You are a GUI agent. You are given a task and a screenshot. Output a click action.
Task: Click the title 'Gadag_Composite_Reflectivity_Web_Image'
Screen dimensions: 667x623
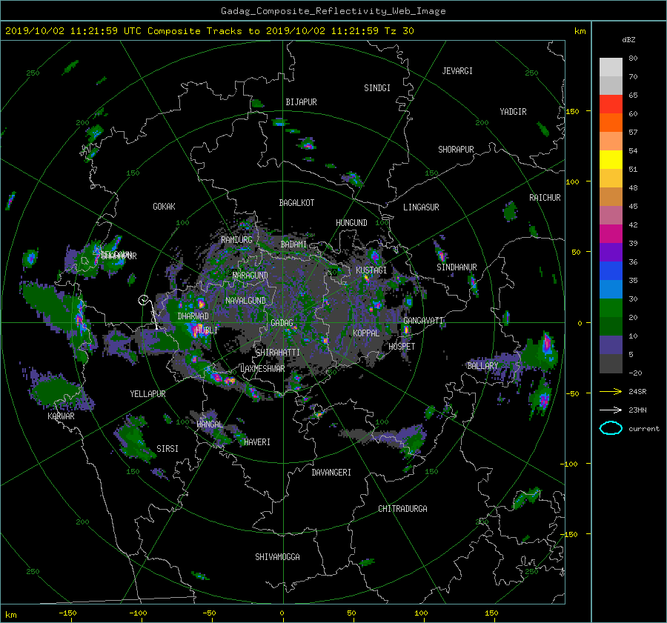333,11
